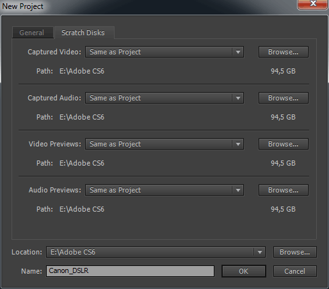Open the Captured Audio location dropdown
This screenshot has height=289, width=329.
point(164,98)
